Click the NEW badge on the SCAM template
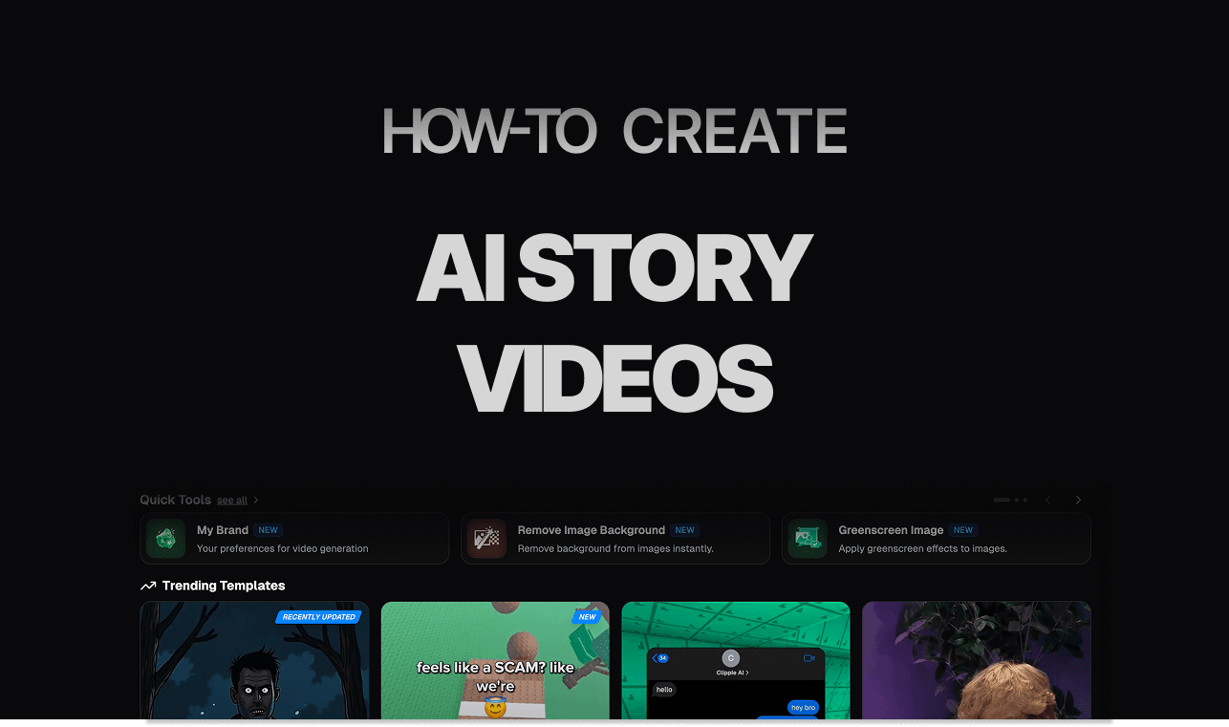 tap(588, 617)
